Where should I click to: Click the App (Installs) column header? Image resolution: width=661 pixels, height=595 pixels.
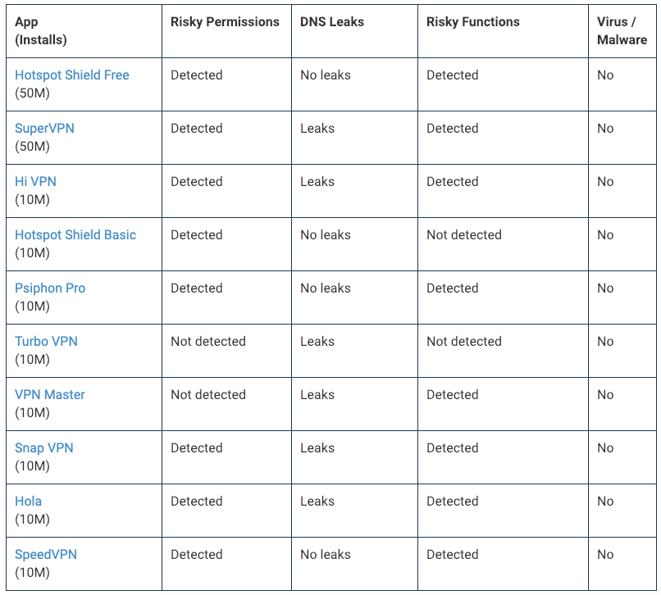(x=41, y=30)
